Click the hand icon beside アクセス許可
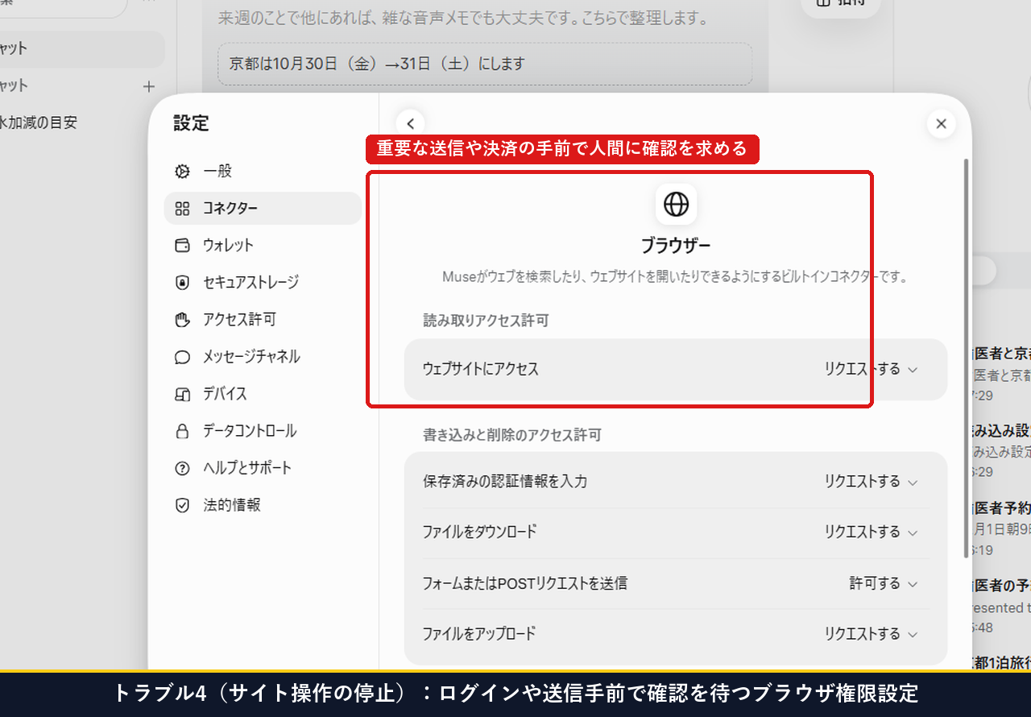The image size is (1031, 717). tap(182, 319)
